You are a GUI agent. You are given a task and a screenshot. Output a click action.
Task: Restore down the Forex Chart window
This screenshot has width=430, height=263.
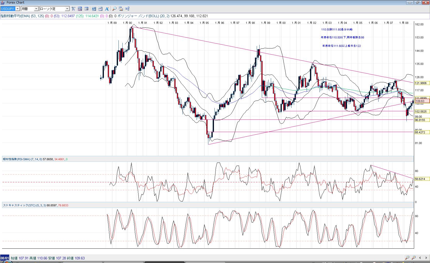418,2
